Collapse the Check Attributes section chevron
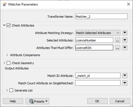Viewport: 133px width, 107px height. pos(4,25)
